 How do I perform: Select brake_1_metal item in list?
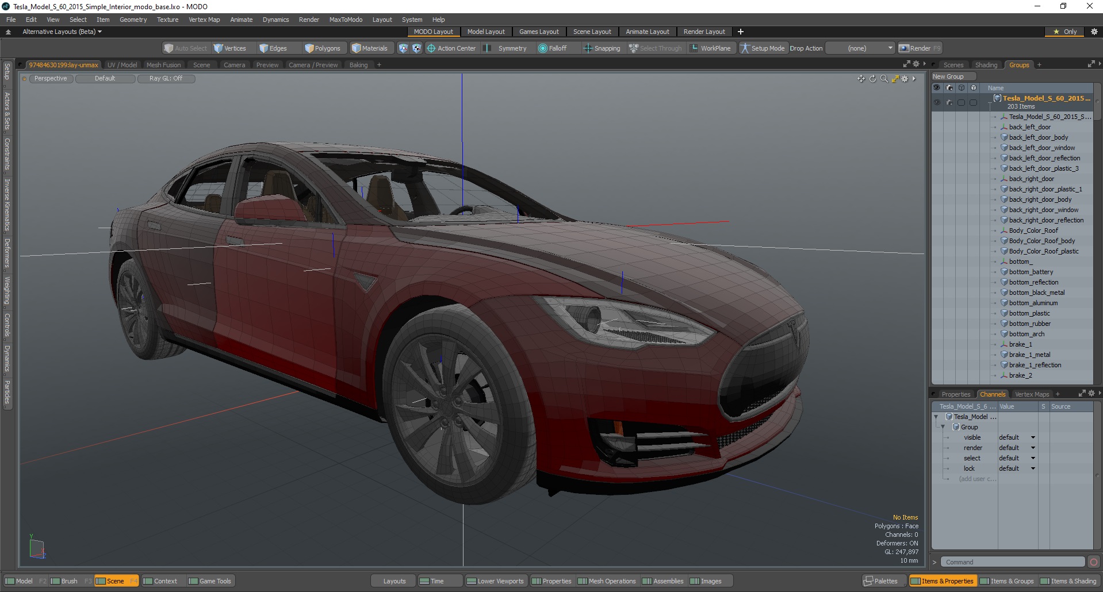pyautogui.click(x=1029, y=355)
